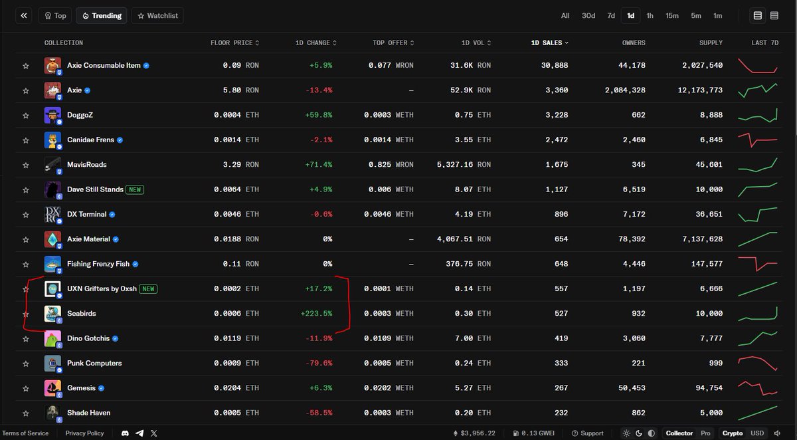Open the X social icon in the footer

[x=153, y=433]
